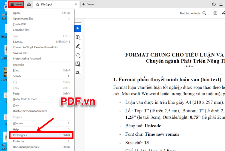Choose Save as Text... menu entry
Image resolution: width=225 pixels, height=151 pixels.
(41, 53)
